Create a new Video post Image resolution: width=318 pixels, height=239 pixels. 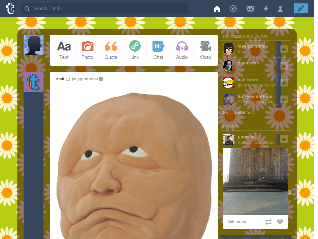click(206, 50)
